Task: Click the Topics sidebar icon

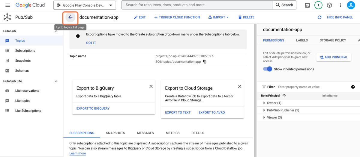Action: tap(7, 40)
